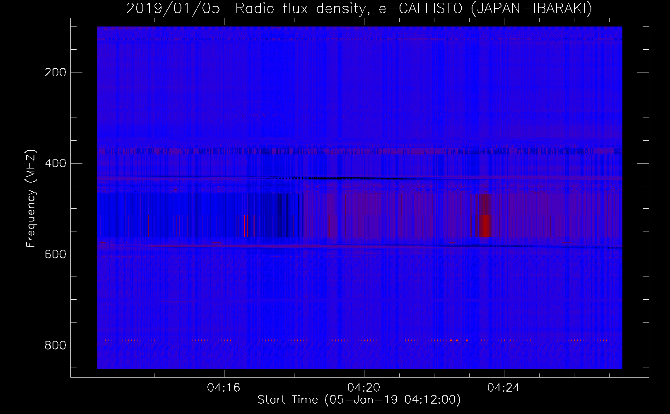
Task: Click the 200 frequency tick label
Action: pyautogui.click(x=55, y=72)
